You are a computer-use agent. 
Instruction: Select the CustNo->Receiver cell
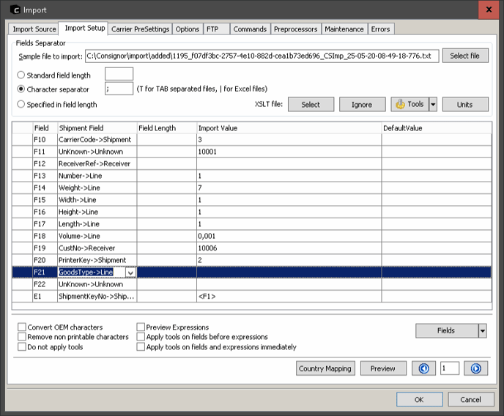tap(97, 248)
